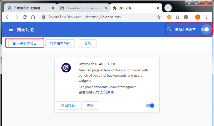Toggle 開發人員模式 developer mode switch
214x126 pixels.
(205, 29)
